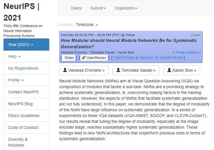Expand the Year (2021) dropdown

coord(26,45)
